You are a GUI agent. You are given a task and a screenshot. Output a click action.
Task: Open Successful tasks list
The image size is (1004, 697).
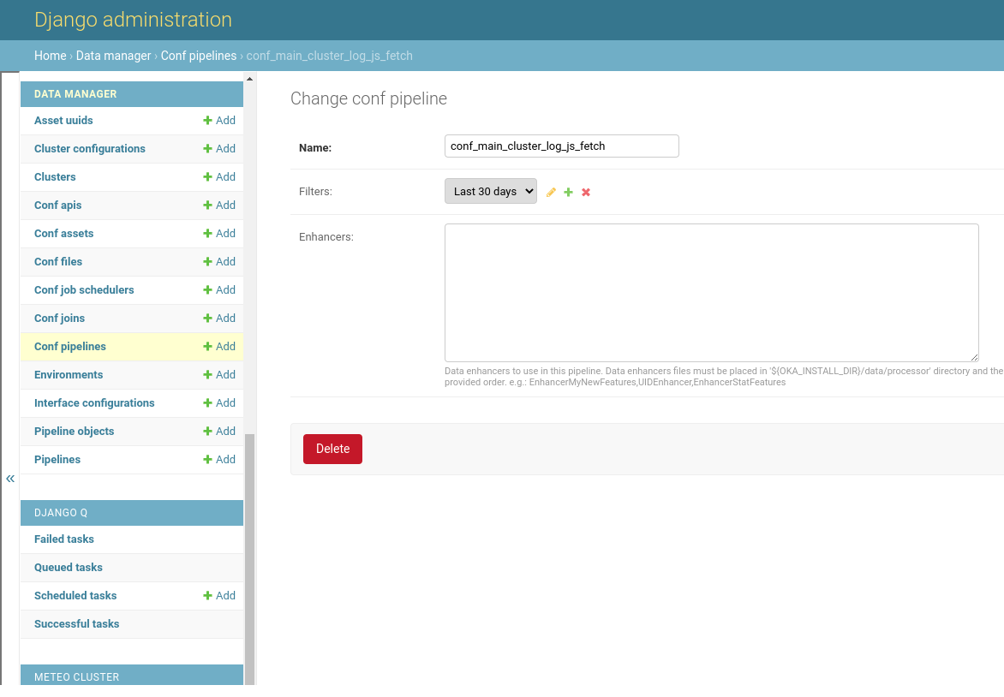76,624
